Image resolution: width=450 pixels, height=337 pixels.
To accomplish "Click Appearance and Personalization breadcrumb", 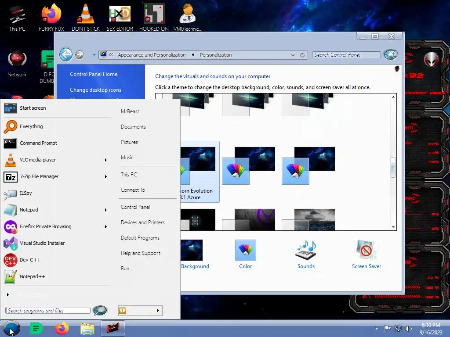I will [152, 55].
